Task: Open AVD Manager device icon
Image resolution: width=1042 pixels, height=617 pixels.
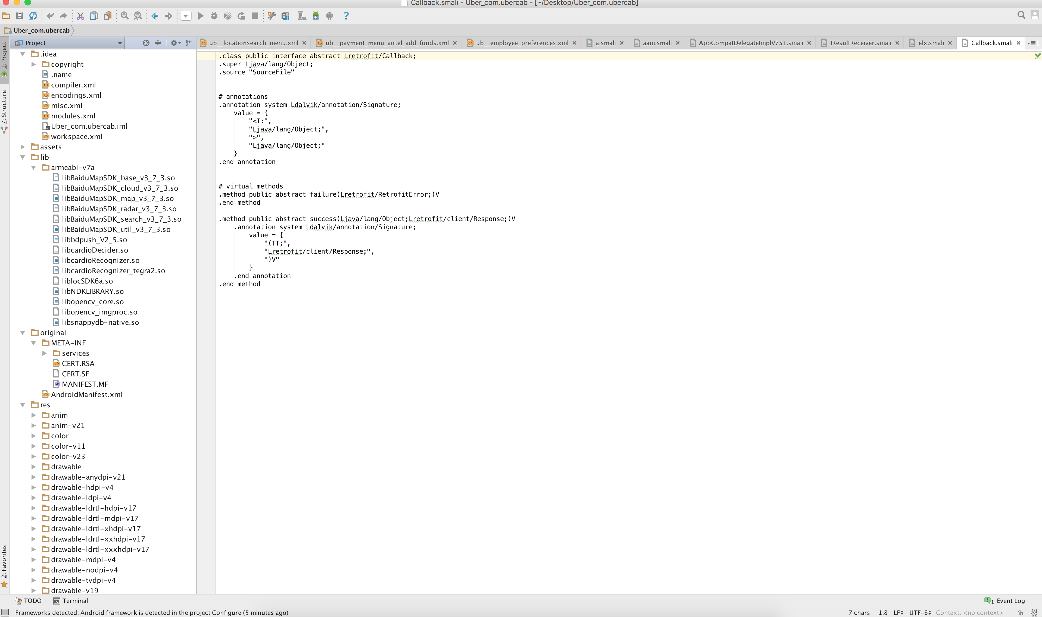Action: click(302, 16)
